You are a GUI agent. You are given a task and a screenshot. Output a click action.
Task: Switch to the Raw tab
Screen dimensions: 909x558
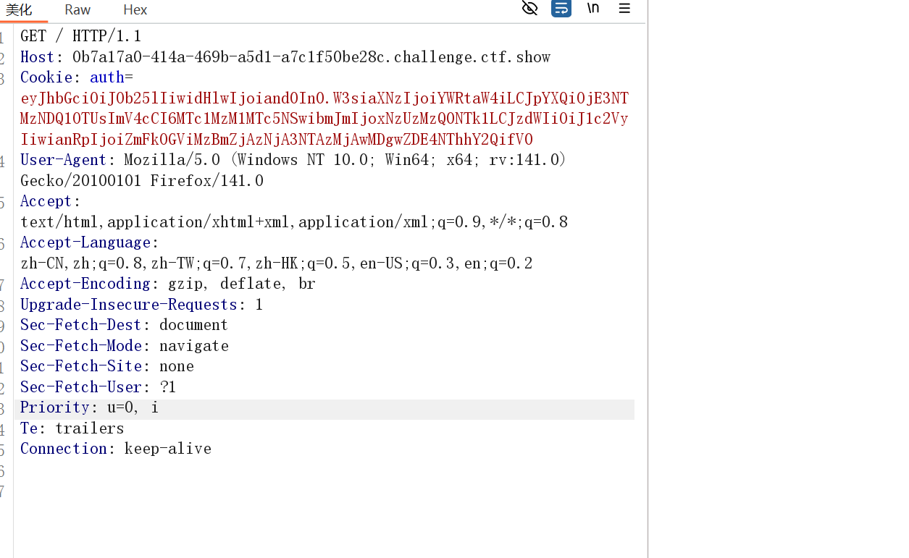click(x=77, y=10)
